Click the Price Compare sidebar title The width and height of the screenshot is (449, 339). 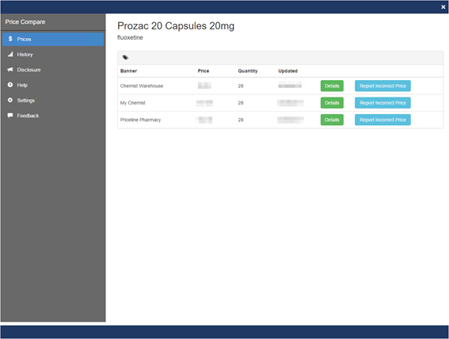click(x=25, y=22)
